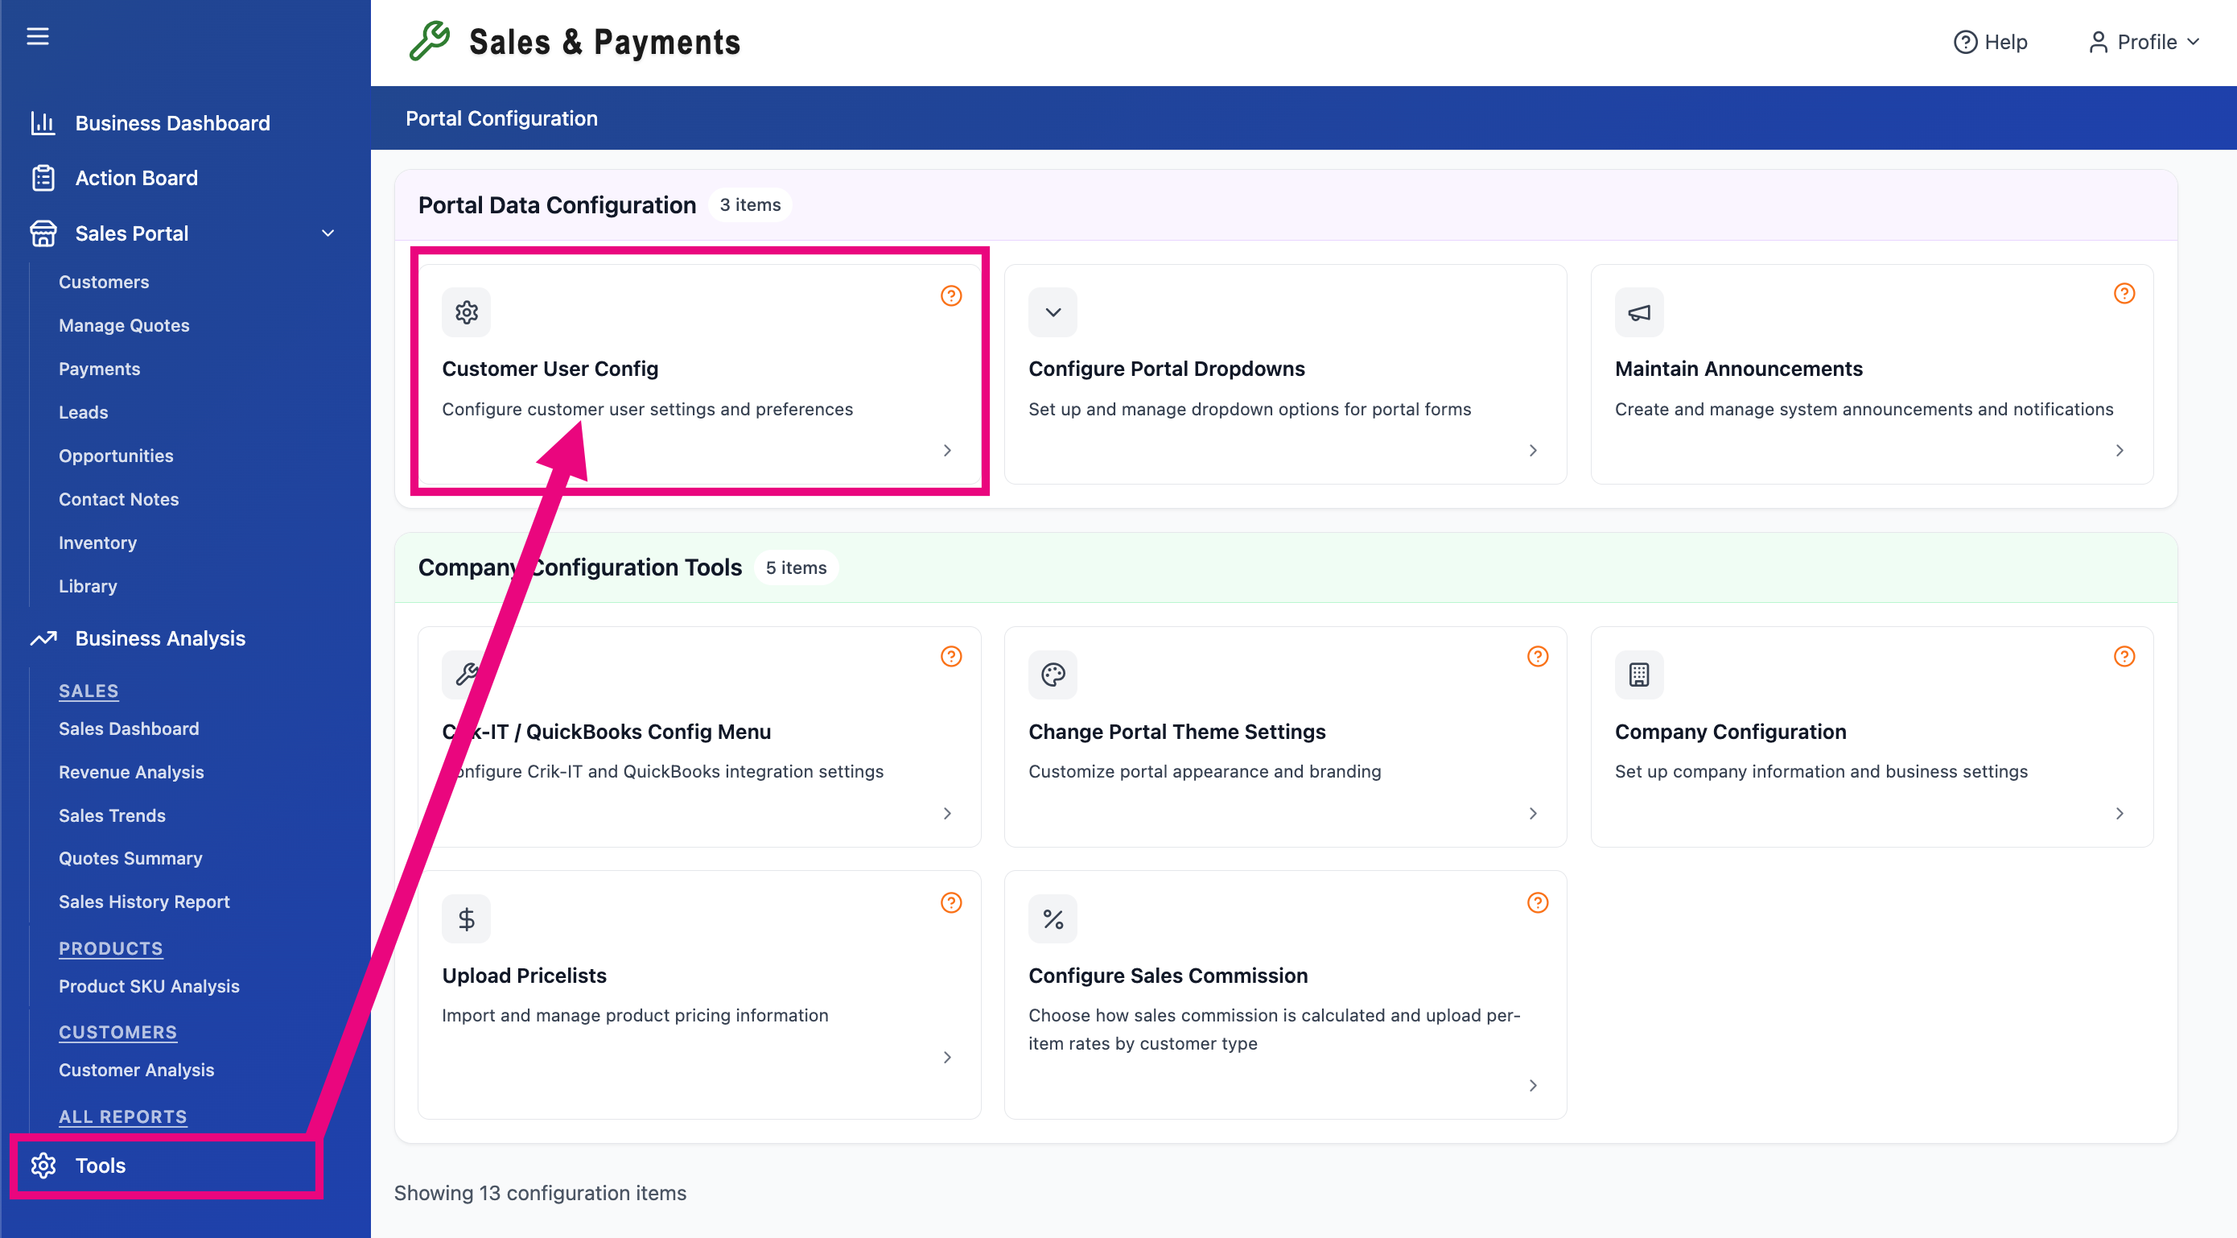Open help for Maintain Announcements card
The width and height of the screenshot is (2237, 1238).
(2124, 294)
